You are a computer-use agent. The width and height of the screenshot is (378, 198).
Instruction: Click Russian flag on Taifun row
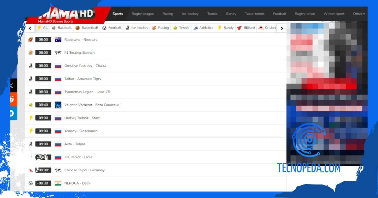click(58, 79)
